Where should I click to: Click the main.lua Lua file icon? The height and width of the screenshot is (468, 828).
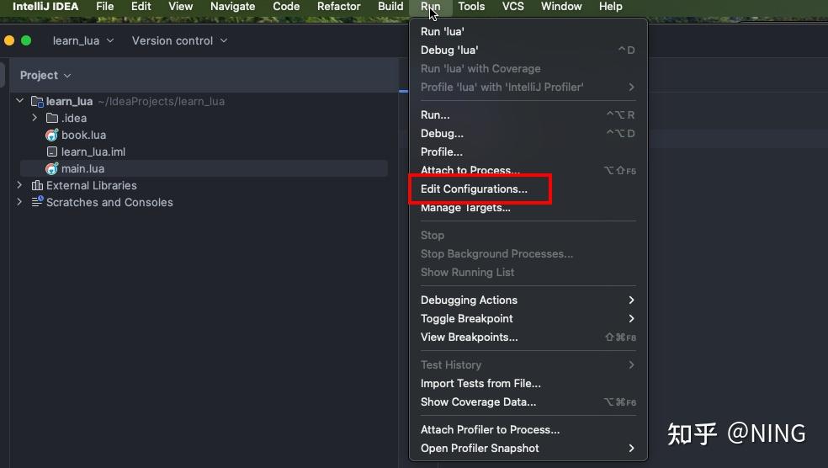point(52,169)
